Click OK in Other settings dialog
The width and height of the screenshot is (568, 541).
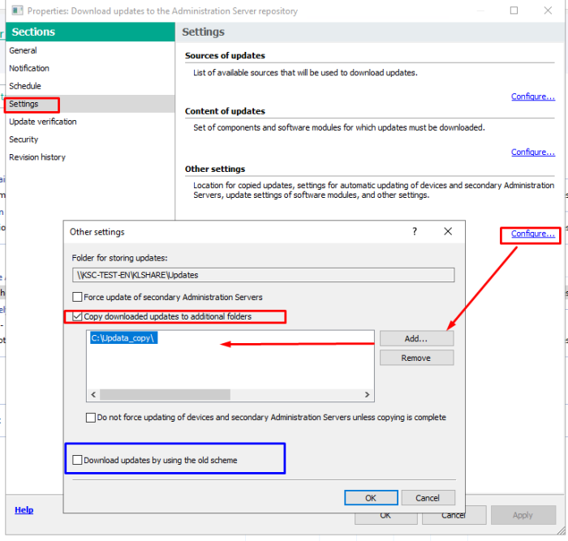(x=371, y=498)
